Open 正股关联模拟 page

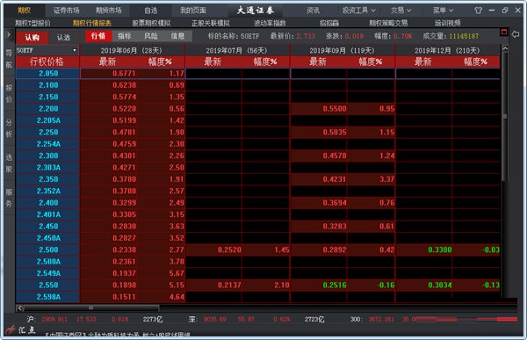tap(211, 23)
